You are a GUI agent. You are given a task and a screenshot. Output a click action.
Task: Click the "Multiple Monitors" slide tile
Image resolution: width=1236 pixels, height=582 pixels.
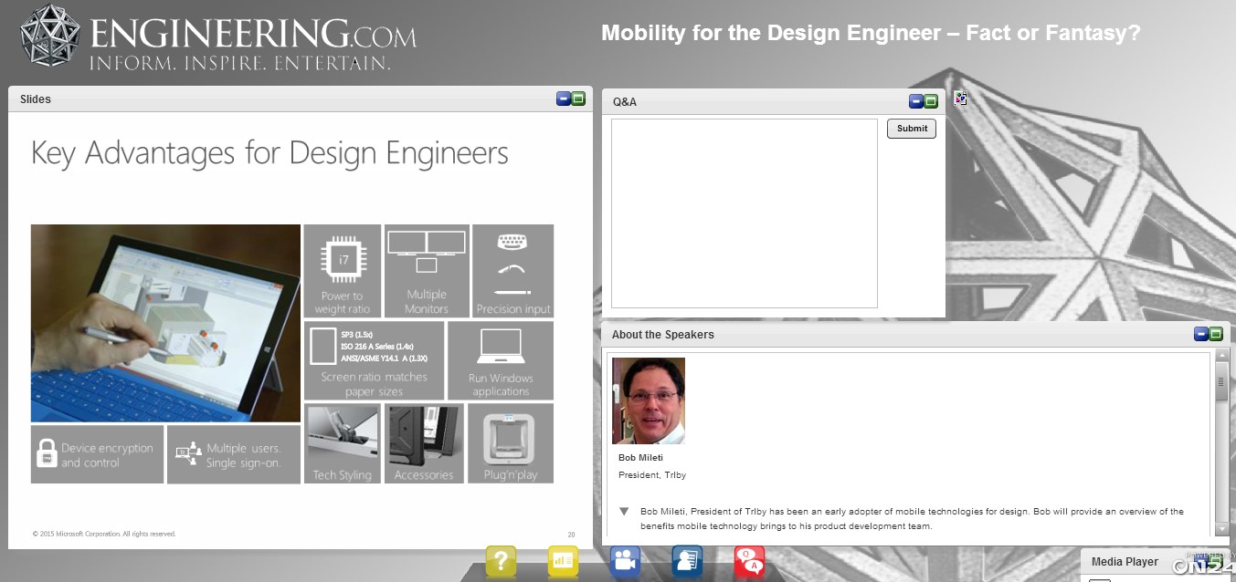pyautogui.click(x=427, y=271)
